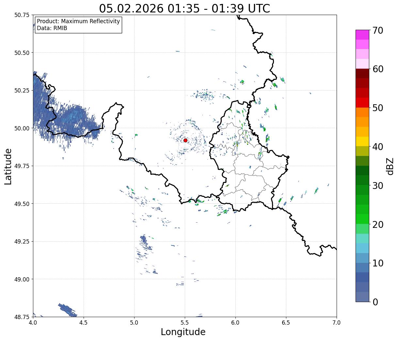This screenshot has height=340, width=398.
Task: Pick the red 50 dBZ colorbar band
Action: 362,103
